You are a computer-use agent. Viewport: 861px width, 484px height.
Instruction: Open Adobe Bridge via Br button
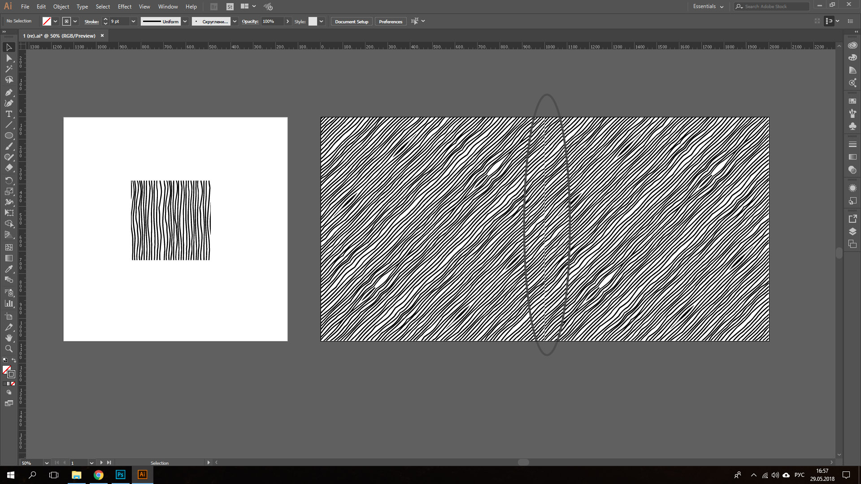click(214, 7)
